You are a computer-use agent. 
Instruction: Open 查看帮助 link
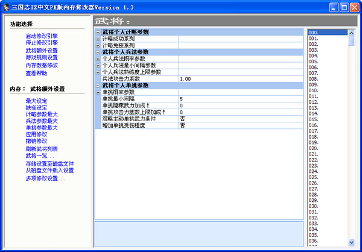(36, 74)
